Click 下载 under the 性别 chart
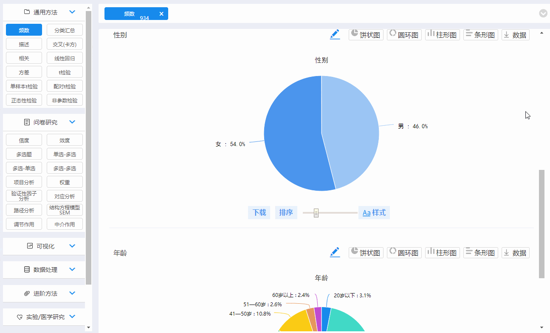Viewport: 550px width, 333px height. pos(259,212)
